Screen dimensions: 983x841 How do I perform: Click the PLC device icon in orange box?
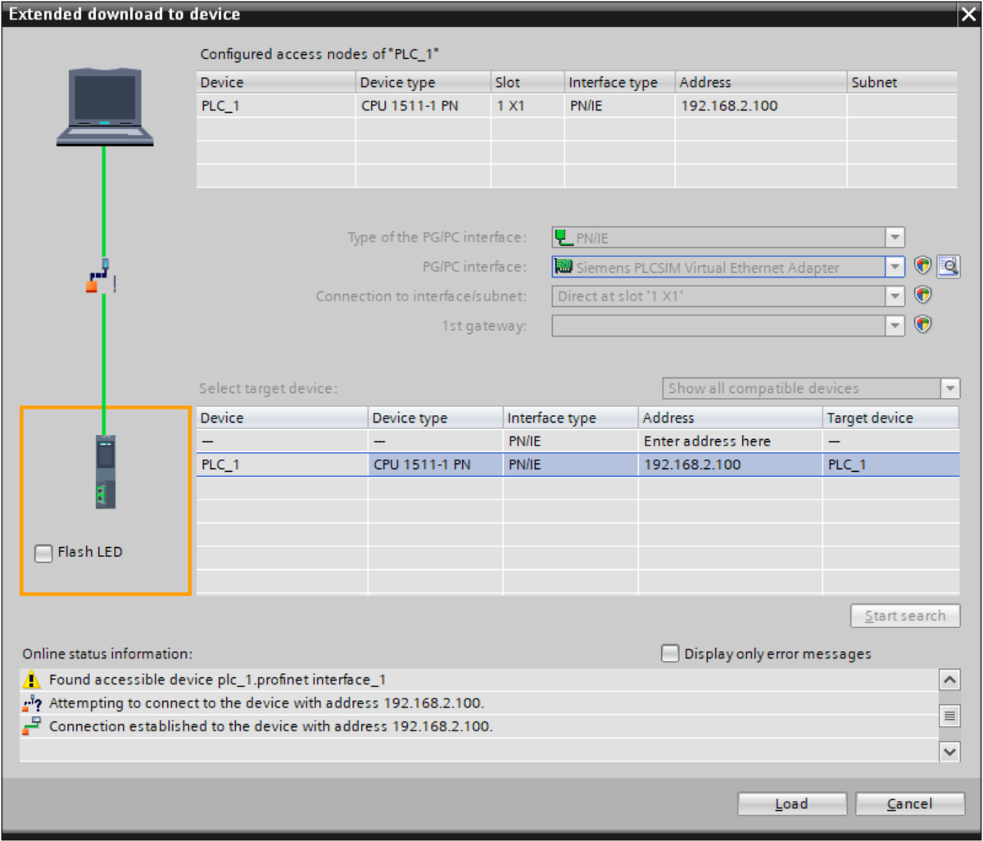(x=105, y=472)
